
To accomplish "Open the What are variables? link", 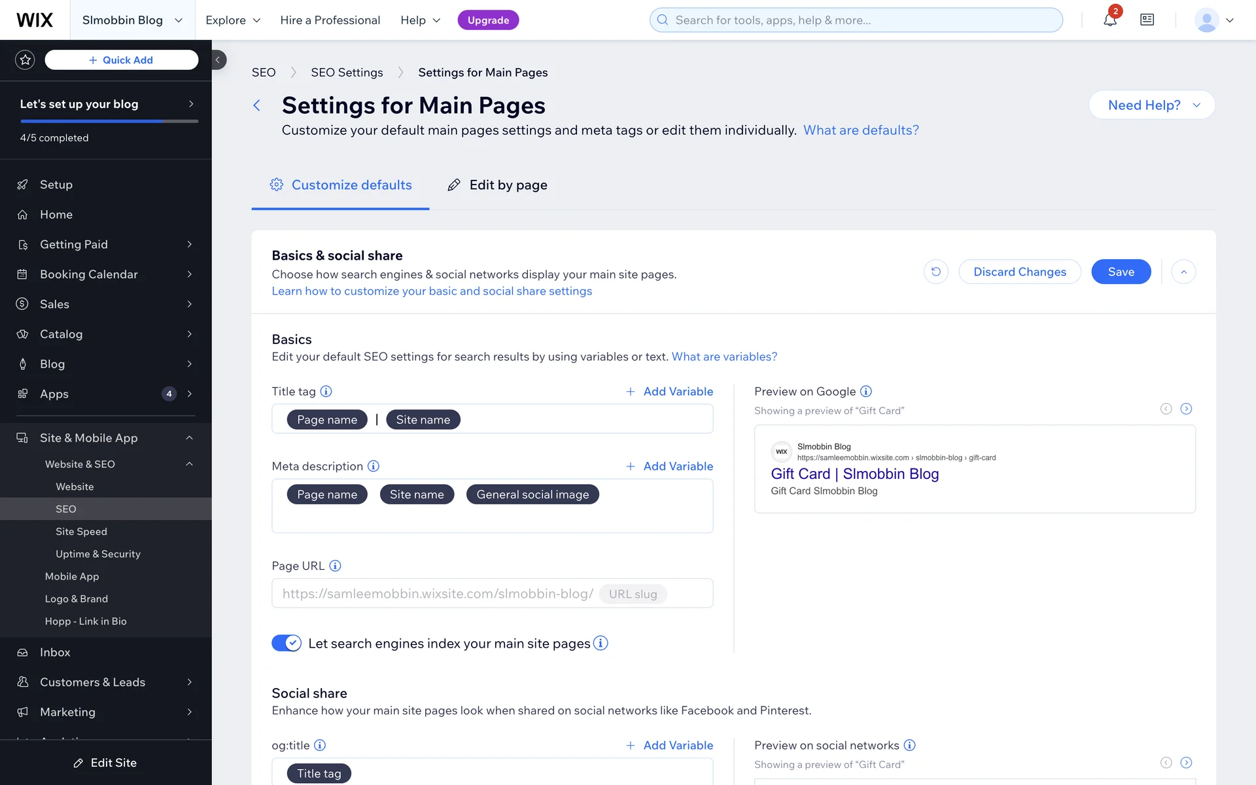I will click(x=724, y=357).
